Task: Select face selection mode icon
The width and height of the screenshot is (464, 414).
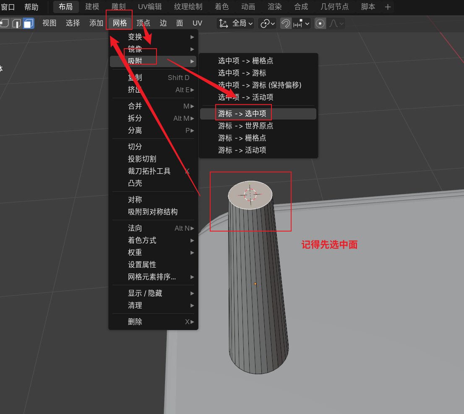Action: [x=28, y=23]
